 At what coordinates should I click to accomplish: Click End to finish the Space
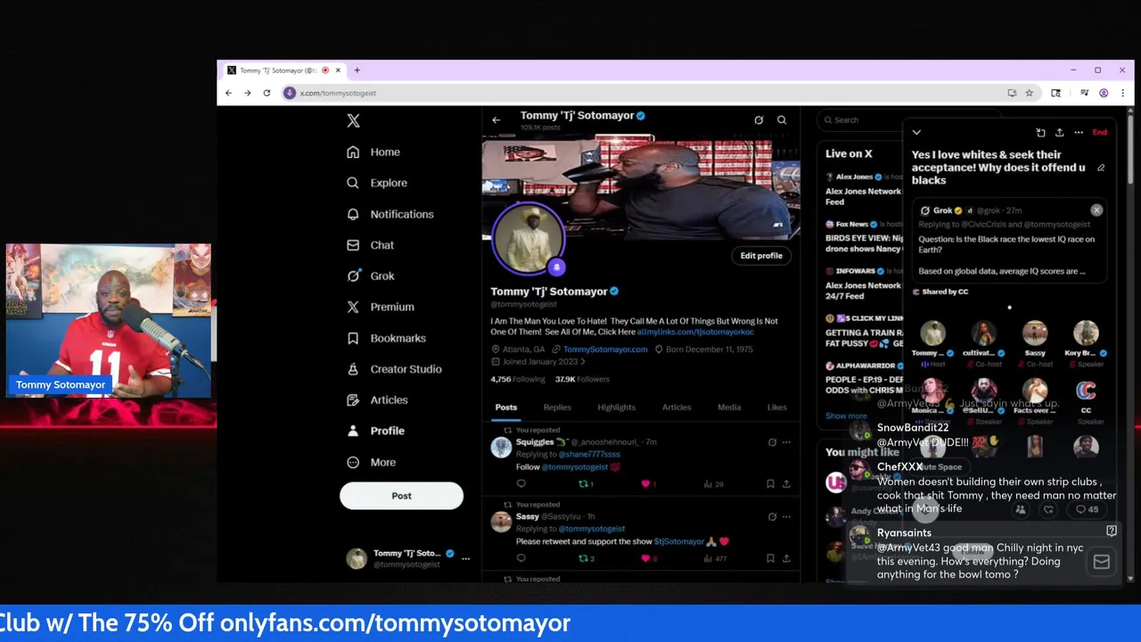pos(1100,133)
